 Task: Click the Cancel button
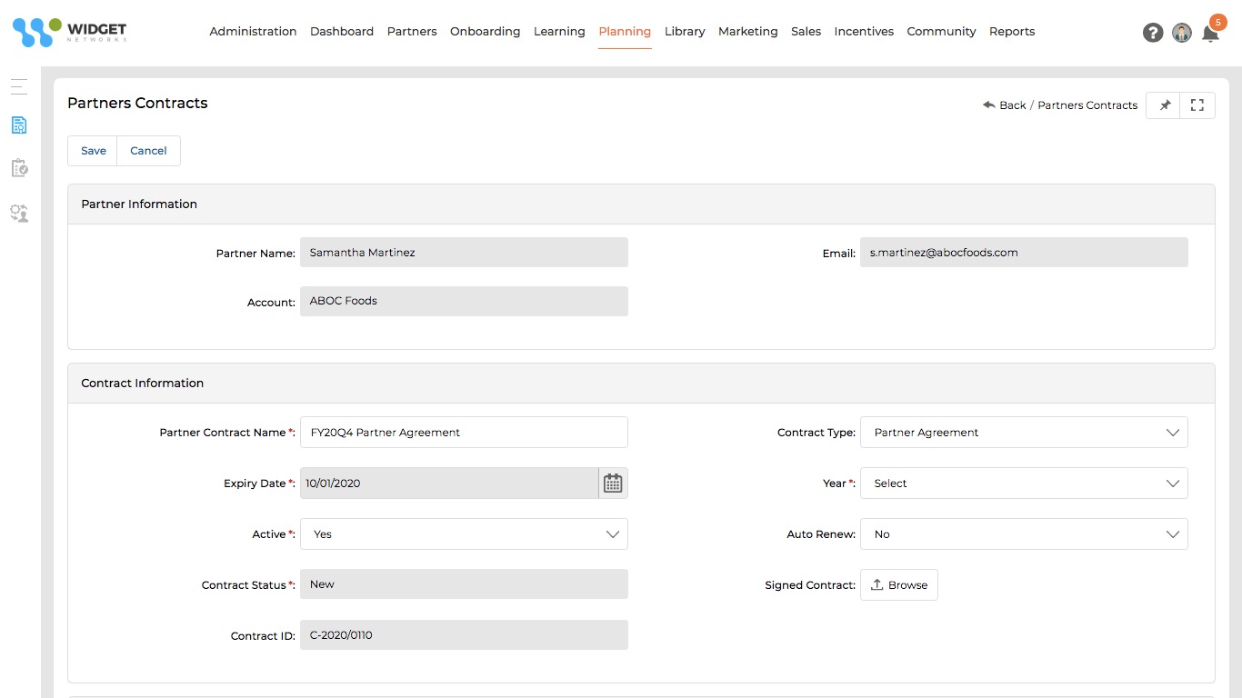pyautogui.click(x=148, y=151)
